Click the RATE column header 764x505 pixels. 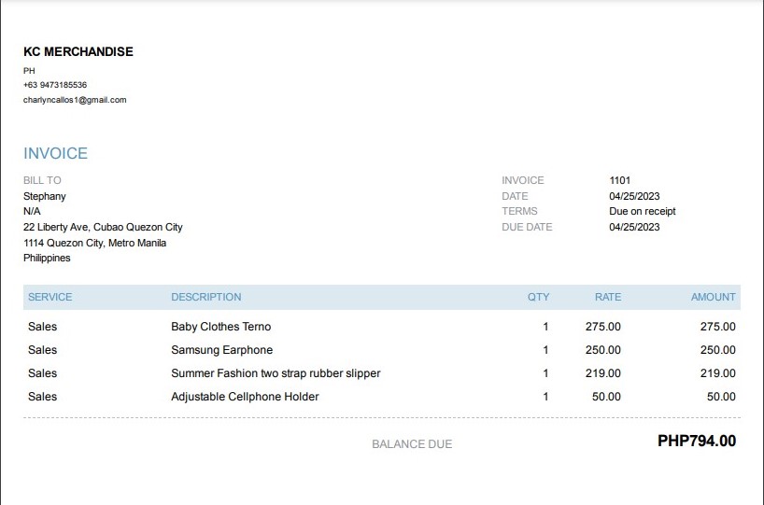point(607,297)
